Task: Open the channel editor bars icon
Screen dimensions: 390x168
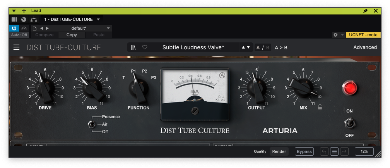Action: click(14, 19)
